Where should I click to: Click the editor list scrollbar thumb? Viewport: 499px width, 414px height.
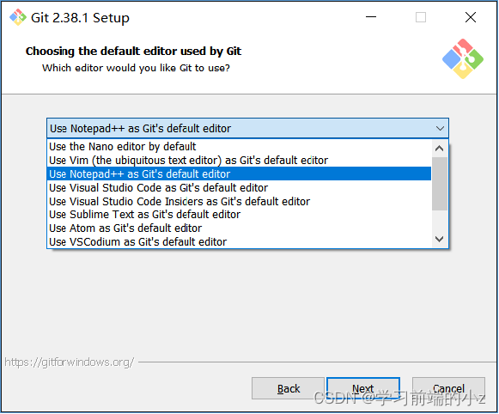440,184
